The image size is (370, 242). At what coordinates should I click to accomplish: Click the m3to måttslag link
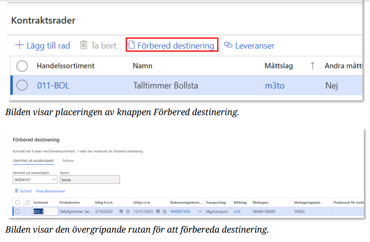point(274,85)
